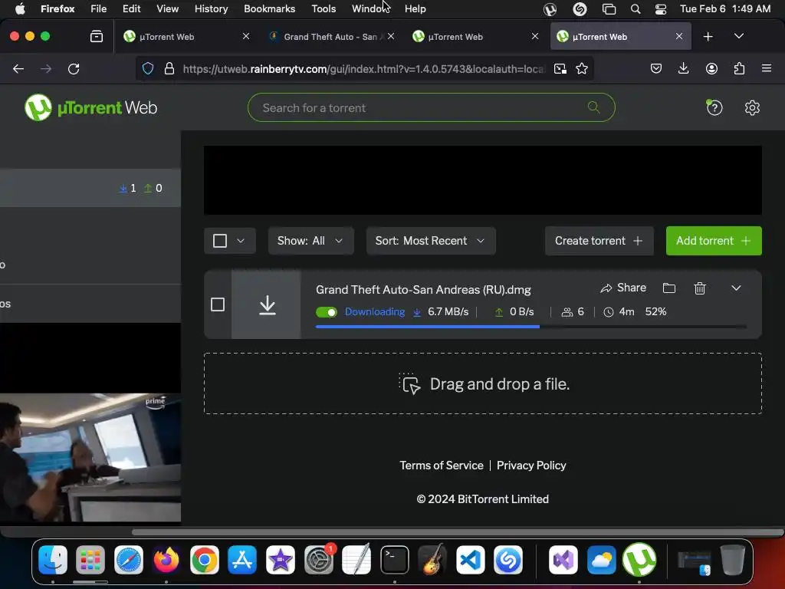Open the Bookmarks menu
Screen dimensions: 785x589
[x=269, y=9]
